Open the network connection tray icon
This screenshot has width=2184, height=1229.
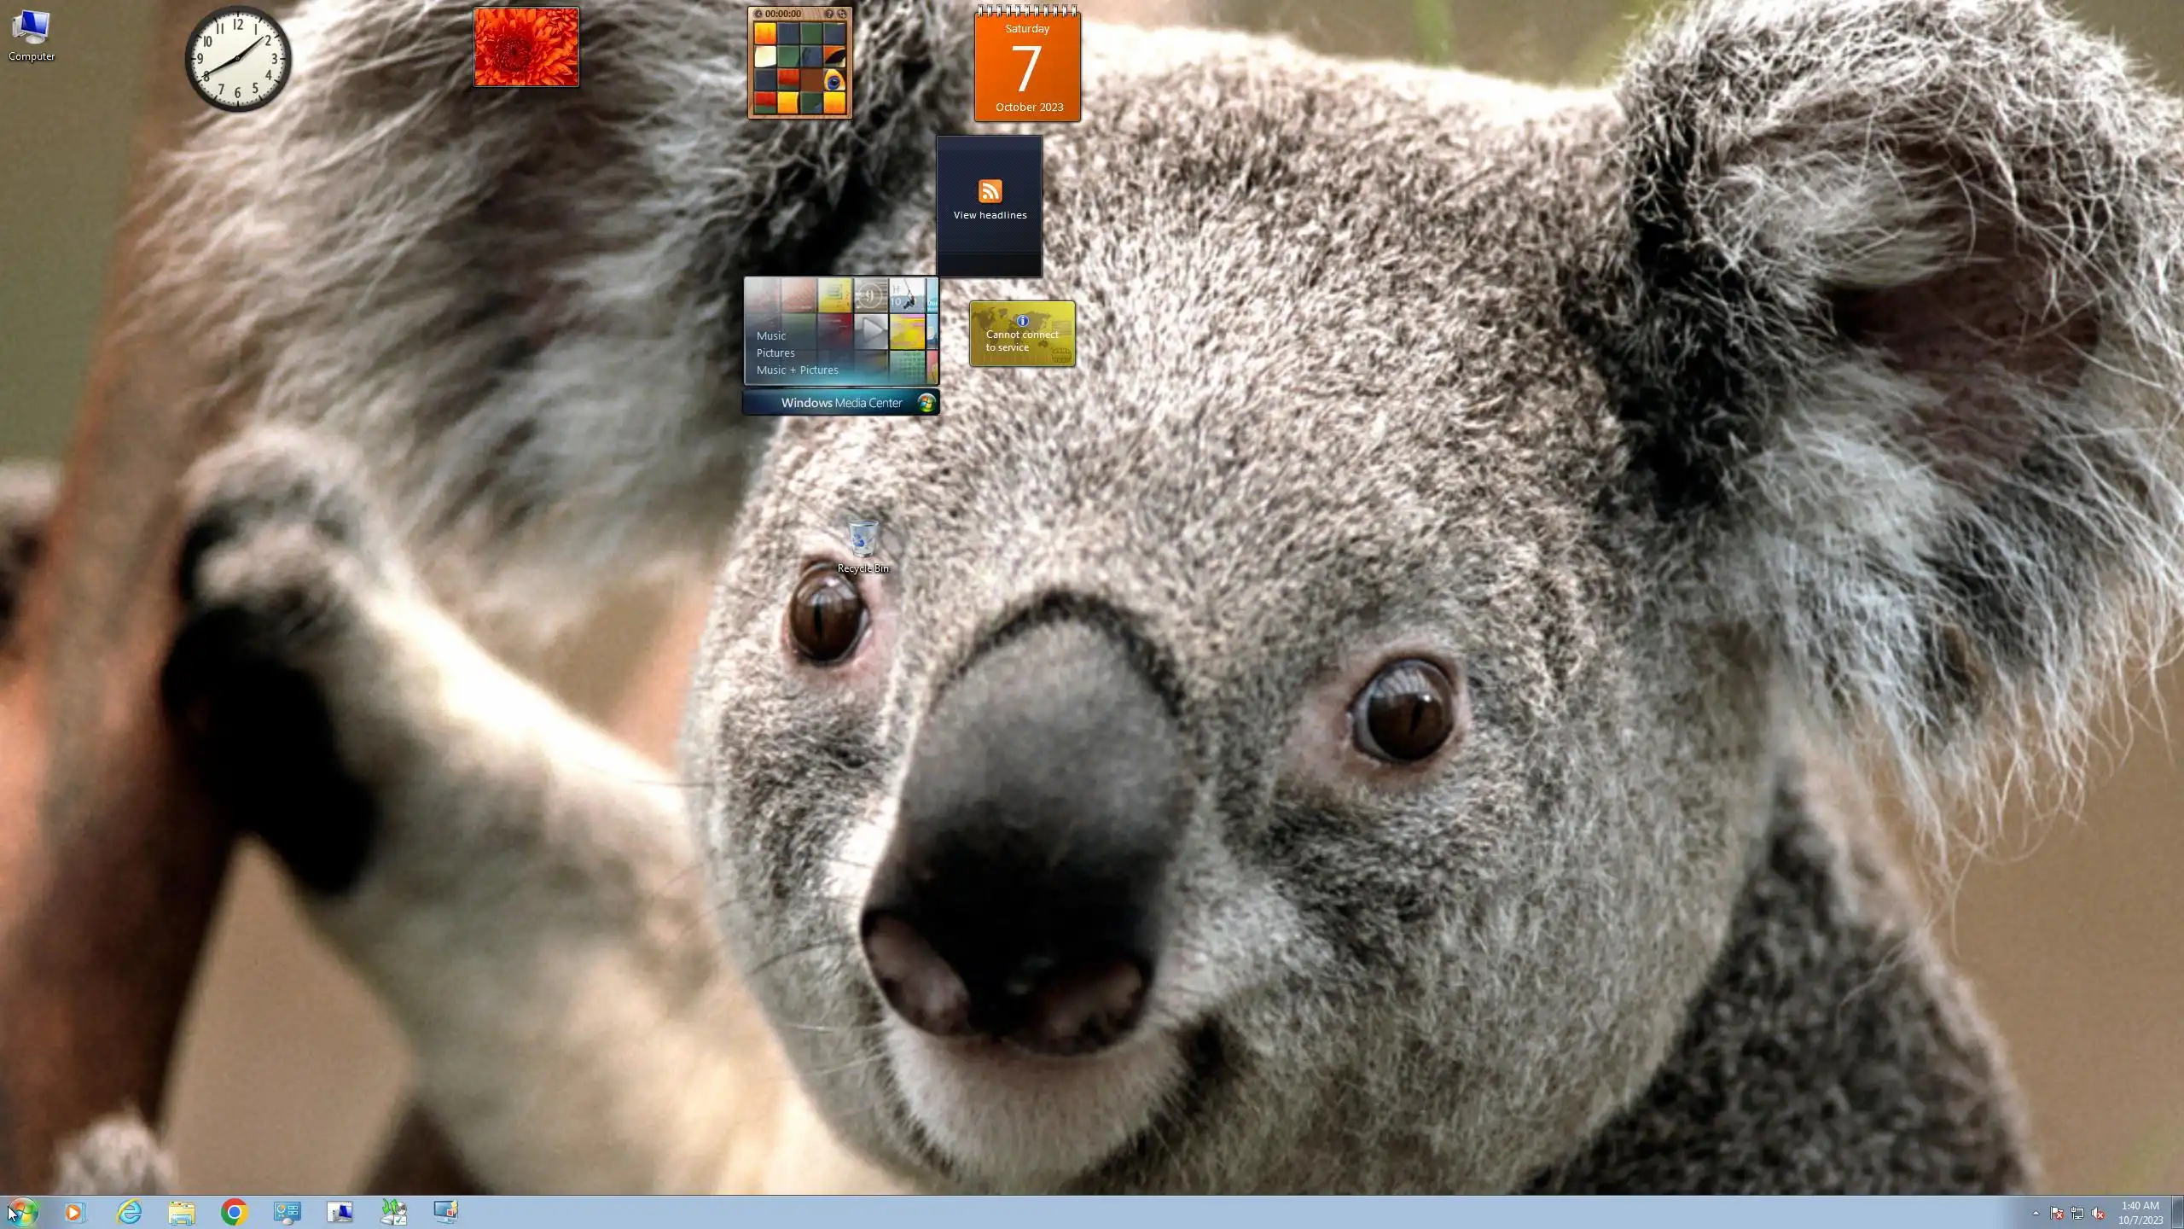(x=2077, y=1213)
